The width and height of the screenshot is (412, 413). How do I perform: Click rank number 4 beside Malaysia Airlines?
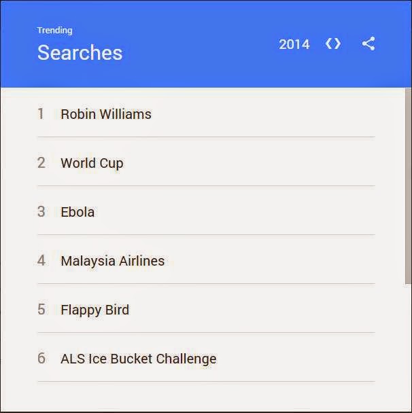click(x=41, y=261)
